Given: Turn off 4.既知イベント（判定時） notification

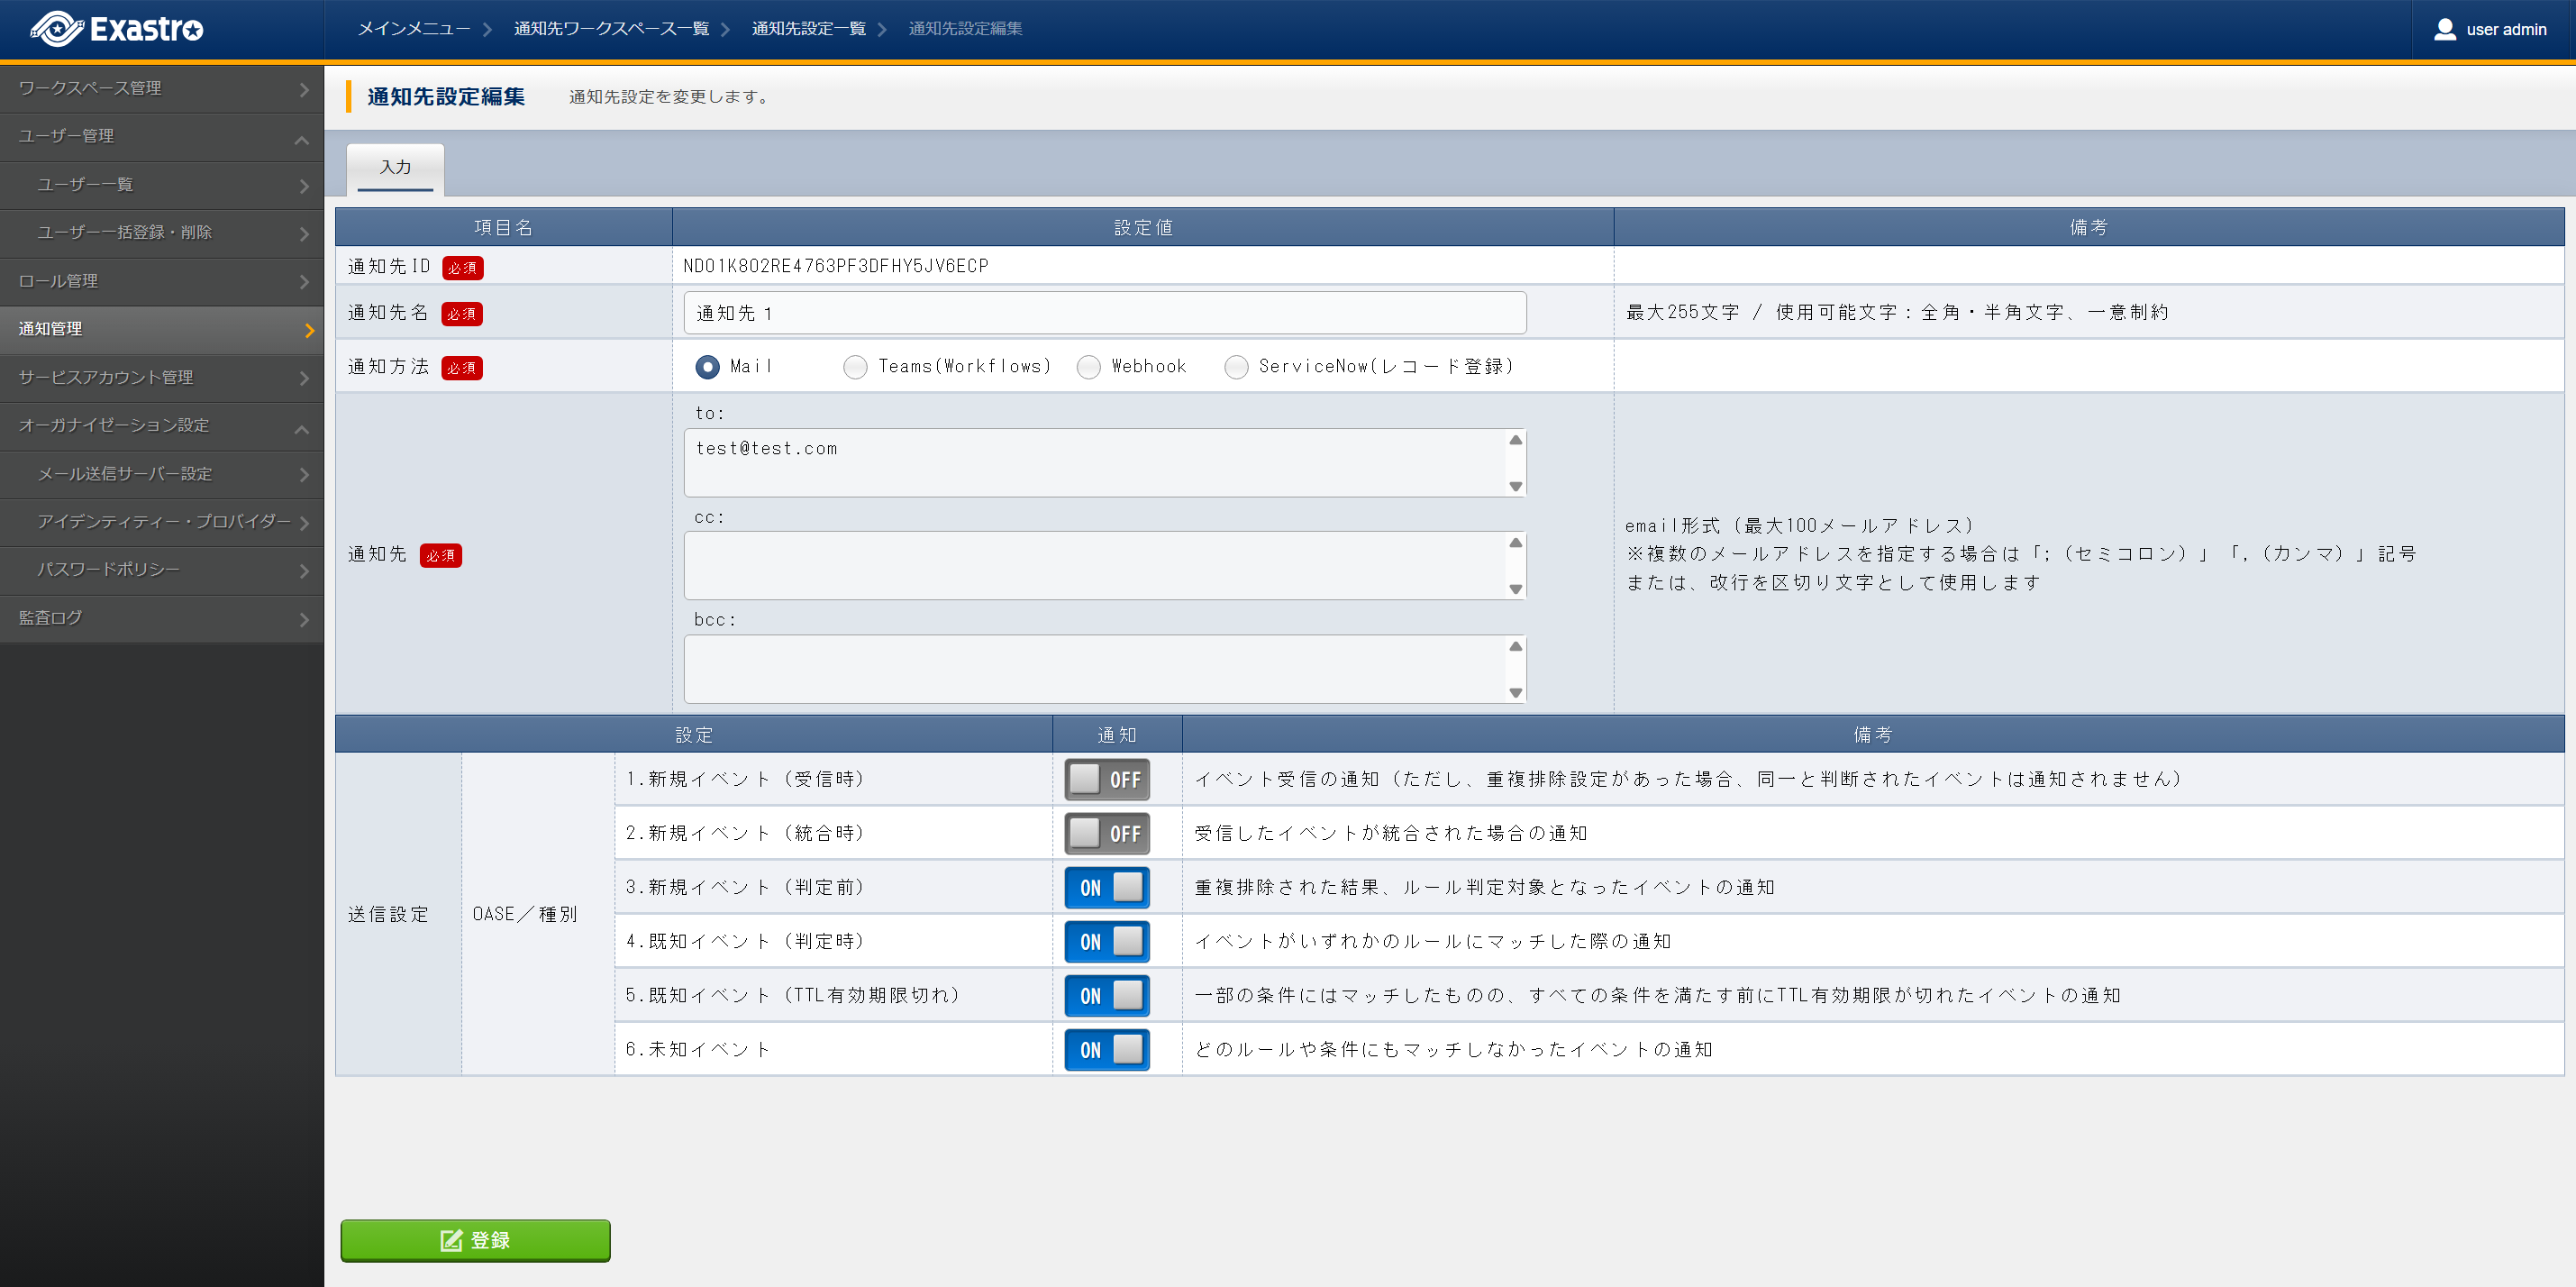Looking at the screenshot, I should pyautogui.click(x=1106, y=941).
